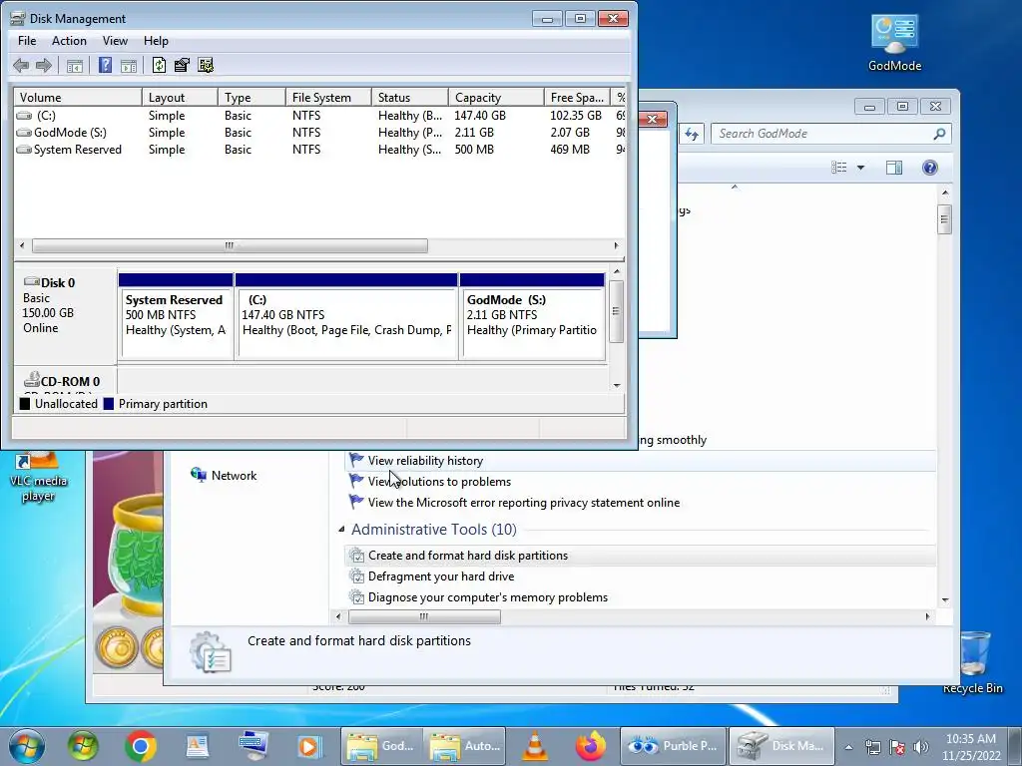Viewport: 1022px width, 766px height.
Task: Click the document with letter A taskbar icon
Action: (x=197, y=746)
